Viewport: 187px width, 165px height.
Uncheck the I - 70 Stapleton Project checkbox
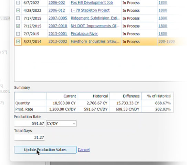18,10
